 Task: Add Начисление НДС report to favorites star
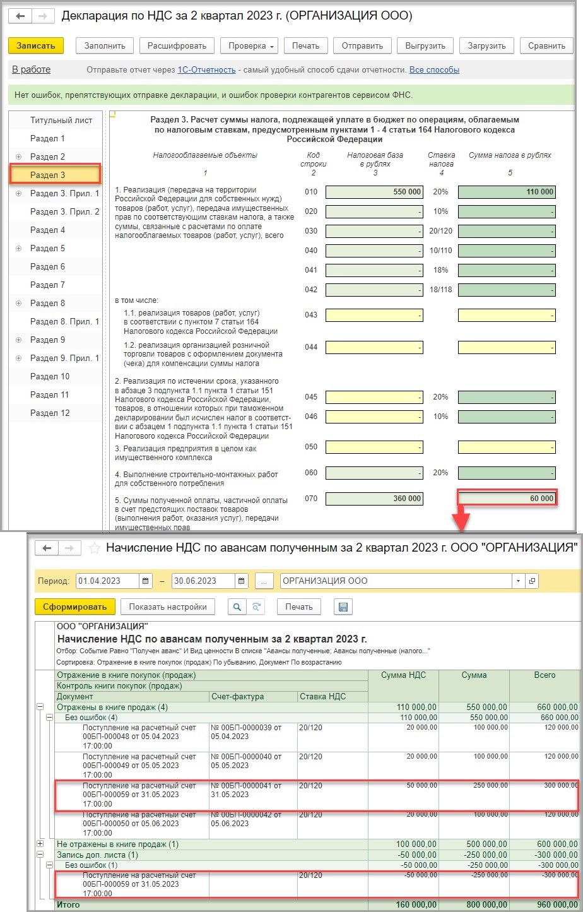[x=94, y=548]
